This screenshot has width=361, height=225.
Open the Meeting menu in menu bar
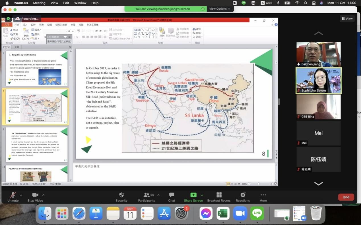pyautogui.click(x=39, y=3)
